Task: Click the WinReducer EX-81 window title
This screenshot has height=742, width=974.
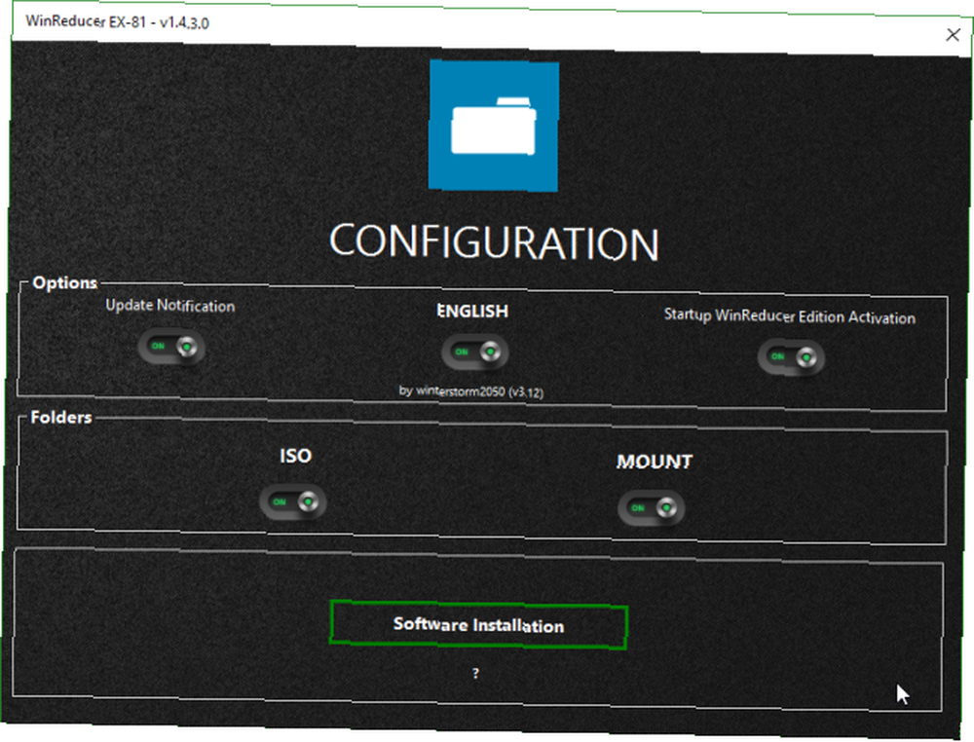Action: point(117,21)
